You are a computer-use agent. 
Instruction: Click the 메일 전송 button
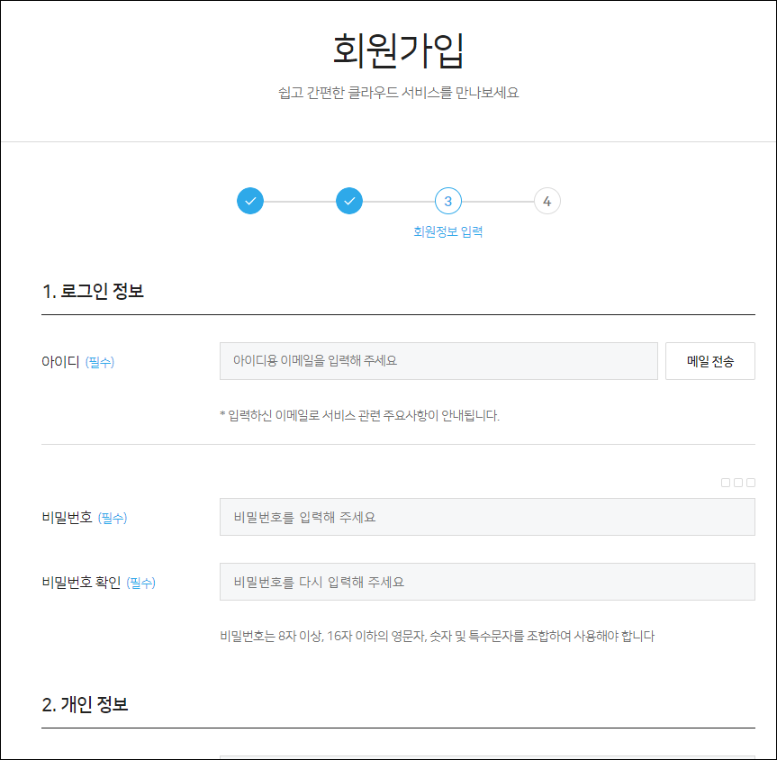point(710,361)
